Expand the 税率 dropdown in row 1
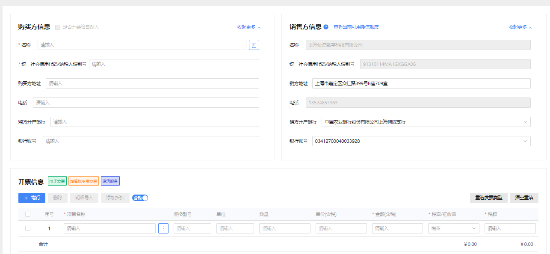Image resolution: width=550 pixels, height=254 pixels. click(454, 228)
